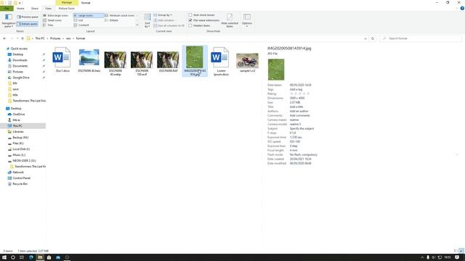Viewport: 465px width, 261px height.
Task: Select Lorem ipsum.docx file
Action: [221, 62]
